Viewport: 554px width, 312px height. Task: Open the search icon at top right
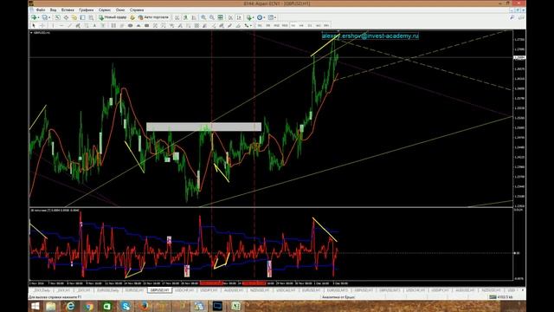tap(512, 17)
